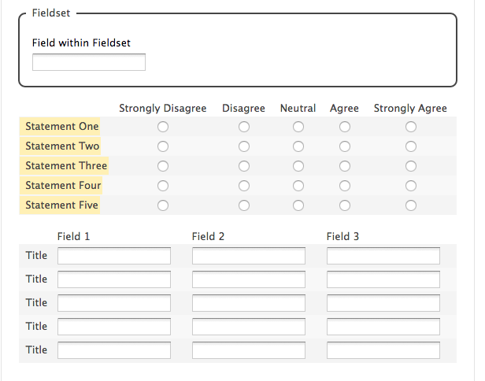Viewport: 485px width, 381px height.
Task: Focus the first Title row Field 1 box
Action: [114, 256]
